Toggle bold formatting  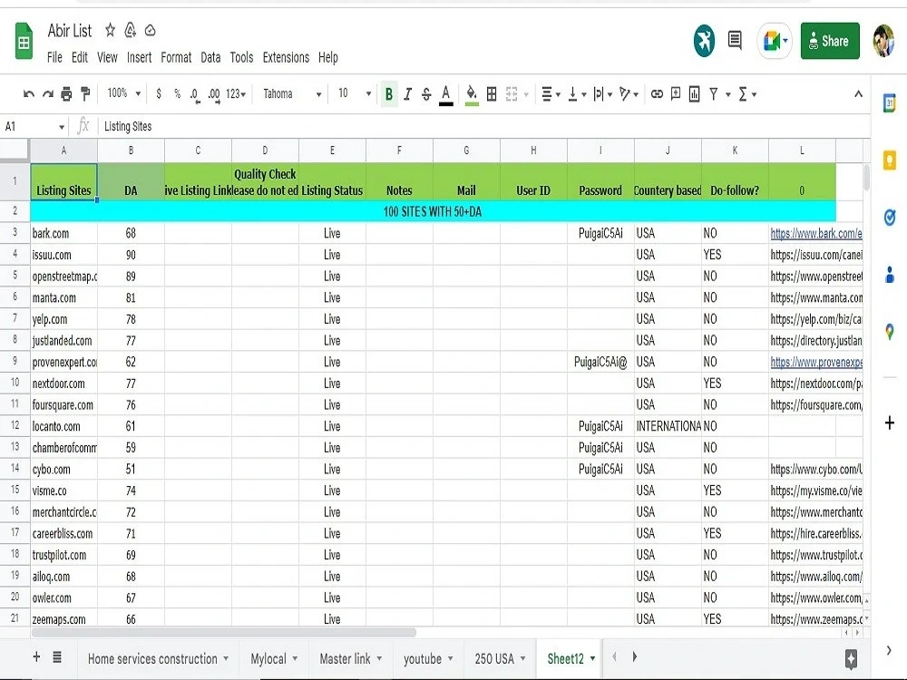(389, 94)
